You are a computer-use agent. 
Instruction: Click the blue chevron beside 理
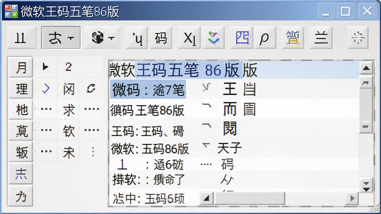coord(46,88)
